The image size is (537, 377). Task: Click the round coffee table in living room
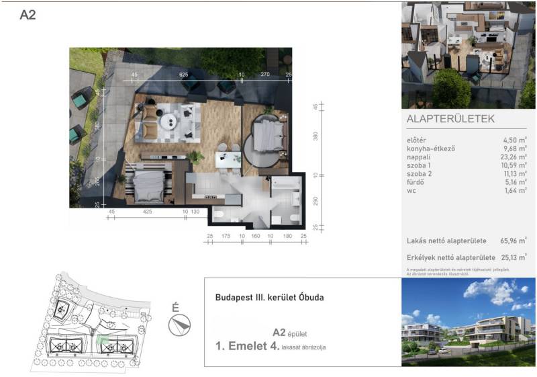[167, 121]
